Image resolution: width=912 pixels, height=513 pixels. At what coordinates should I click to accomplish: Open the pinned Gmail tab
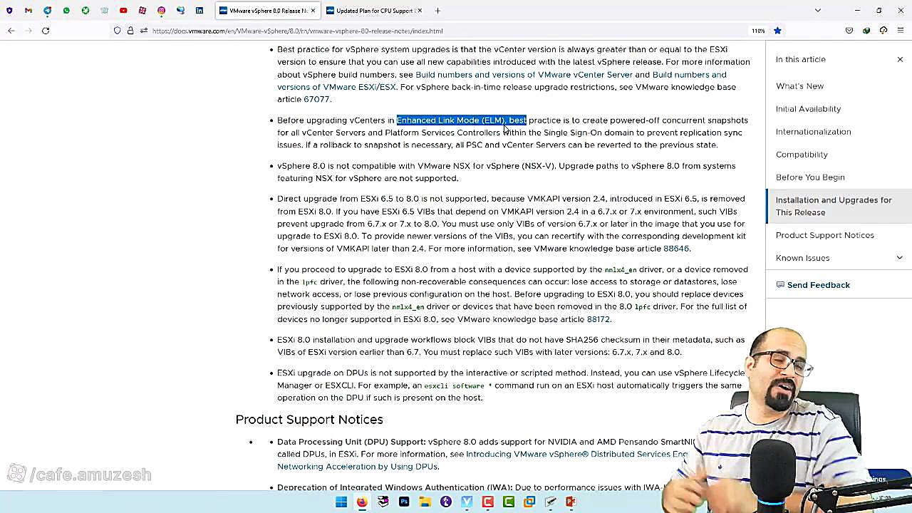click(x=28, y=11)
